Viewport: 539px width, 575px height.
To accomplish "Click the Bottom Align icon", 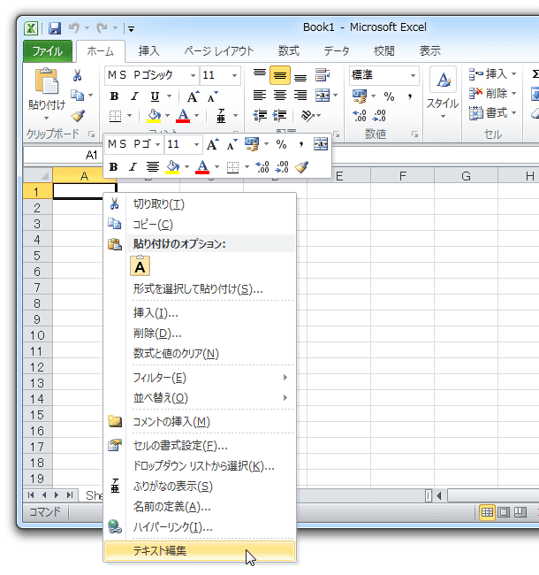I will [x=300, y=76].
